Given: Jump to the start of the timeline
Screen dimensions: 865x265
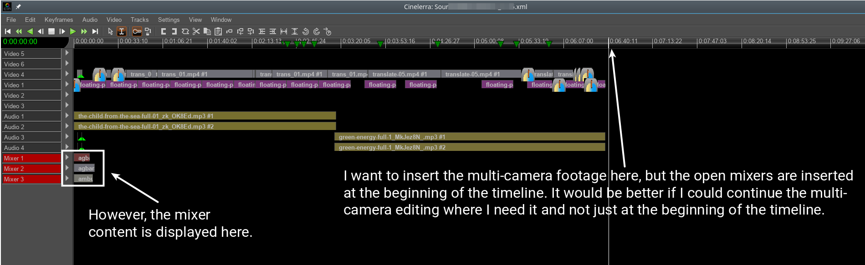Looking at the screenshot, I should pyautogui.click(x=8, y=31).
